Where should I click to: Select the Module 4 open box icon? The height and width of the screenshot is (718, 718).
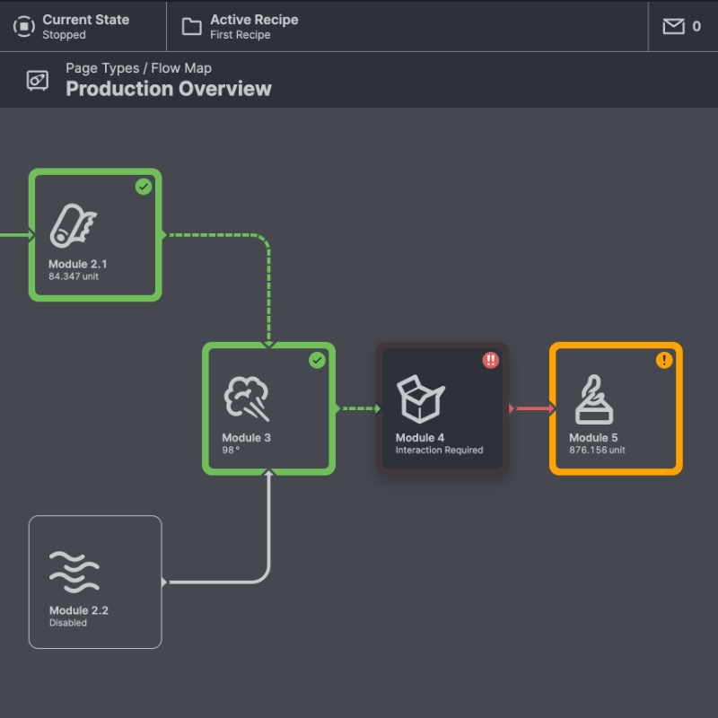420,398
